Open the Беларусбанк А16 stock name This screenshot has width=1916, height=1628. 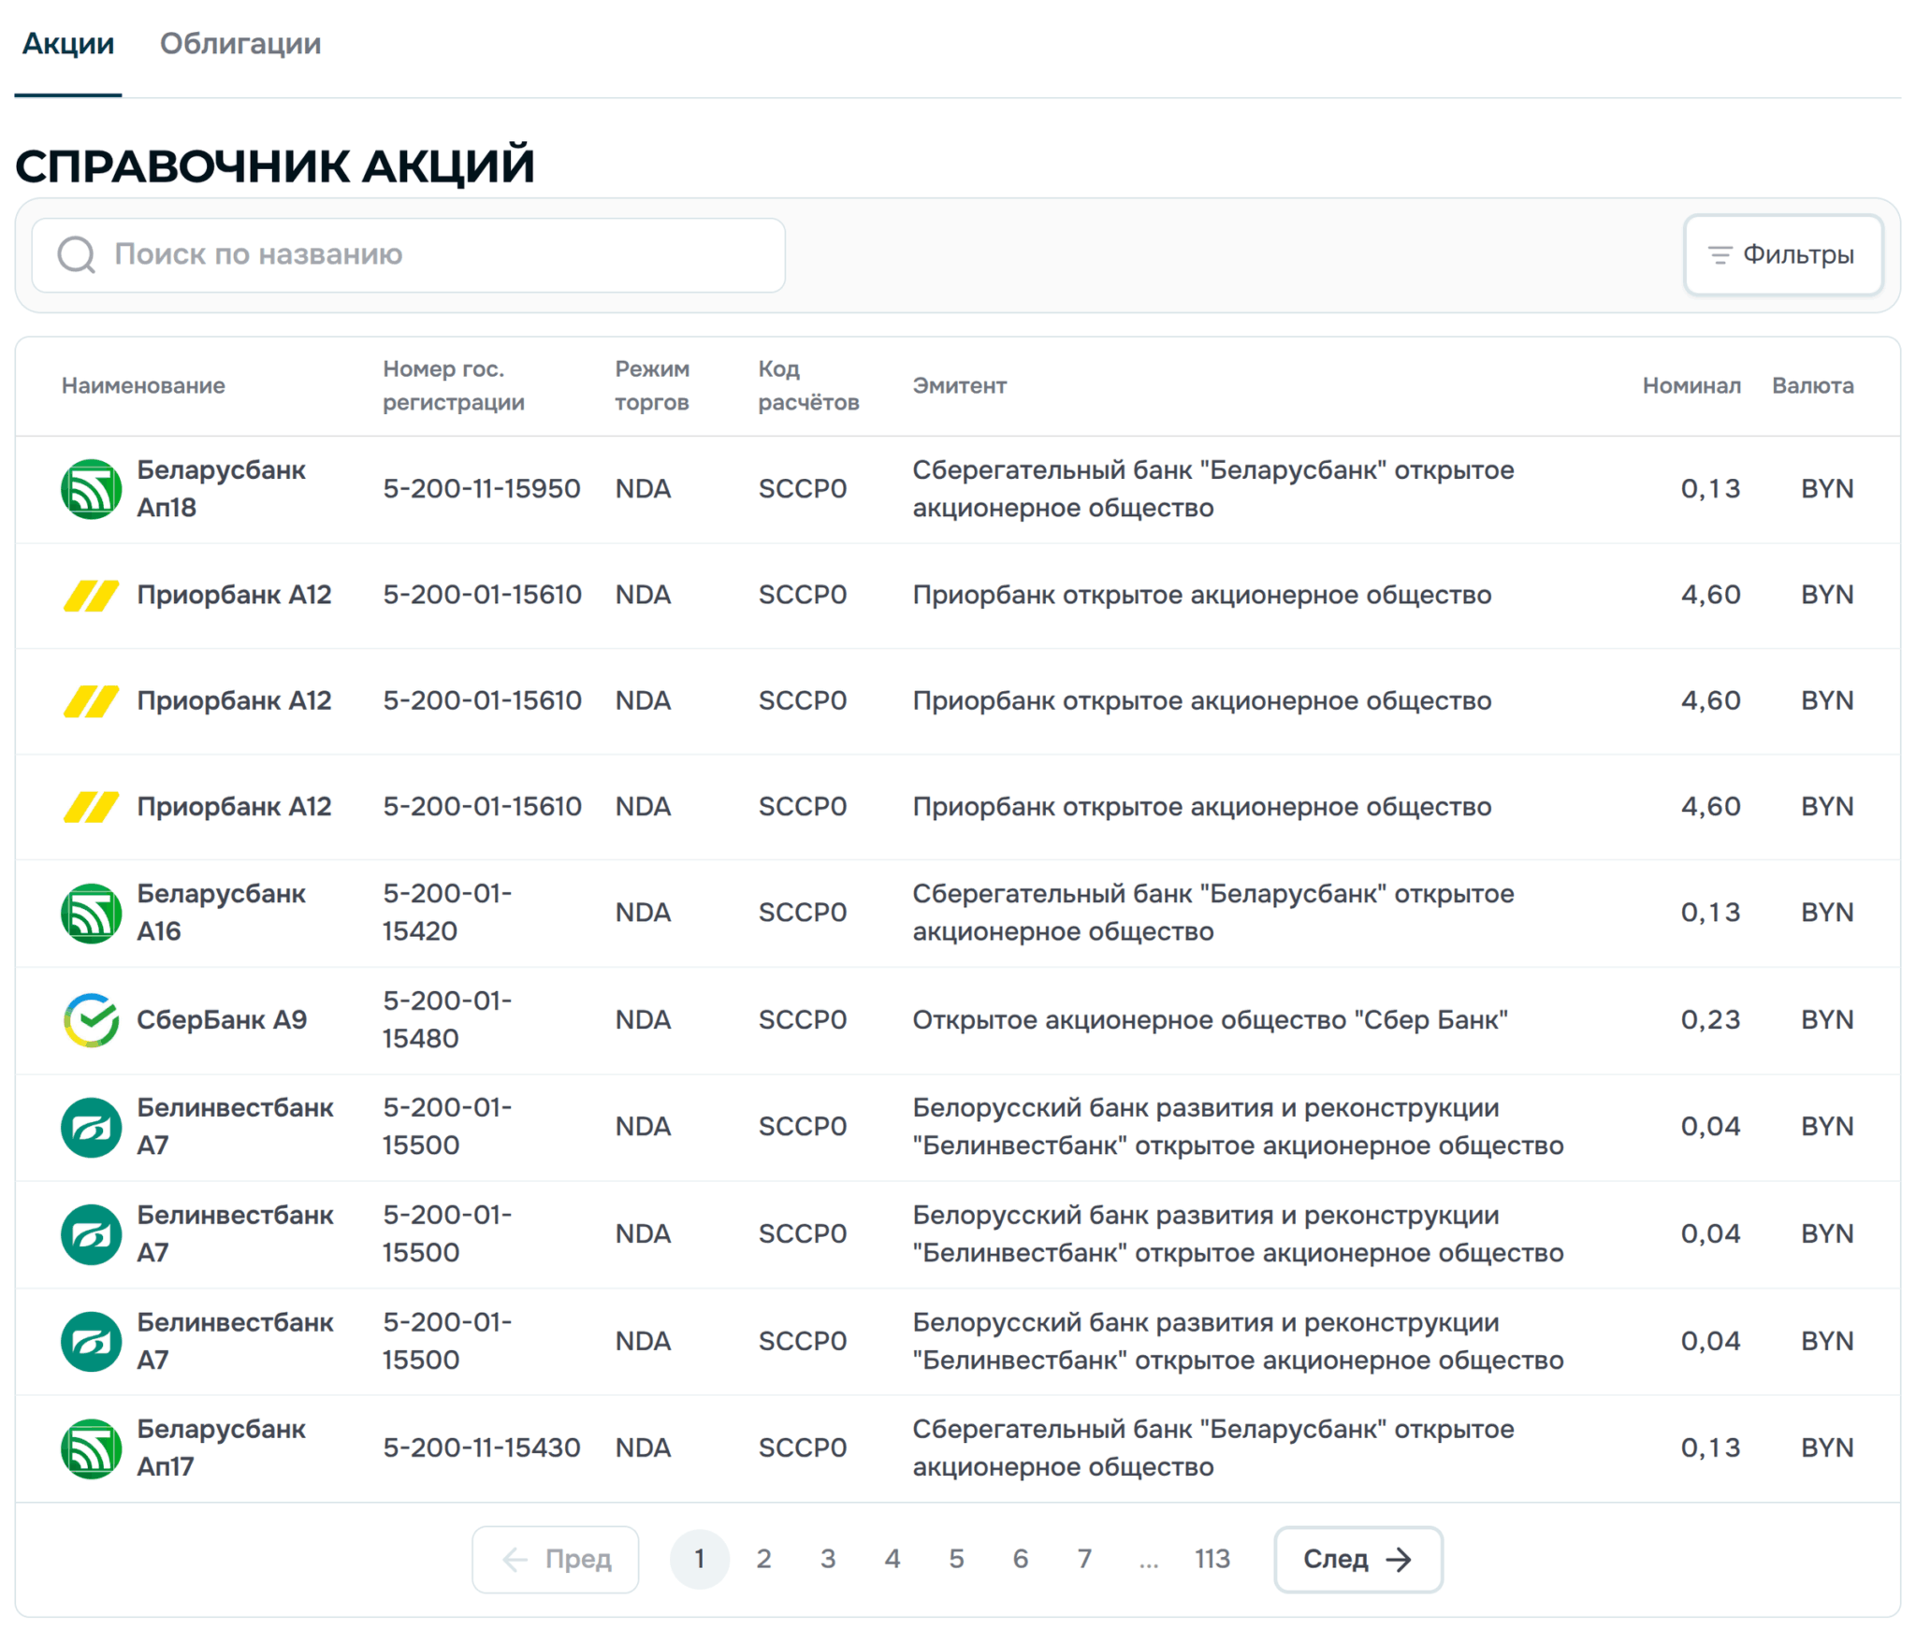[x=221, y=912]
